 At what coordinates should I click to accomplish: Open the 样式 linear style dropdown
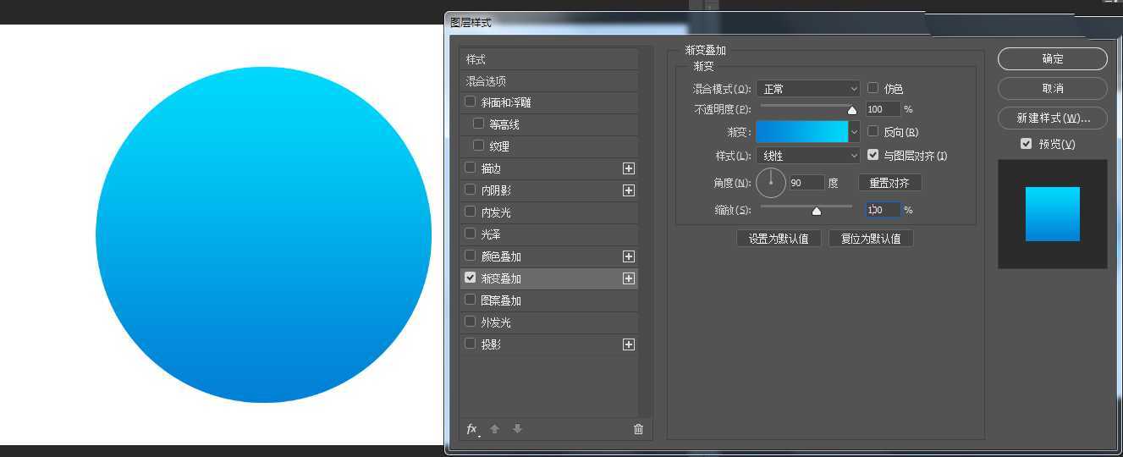coord(808,156)
